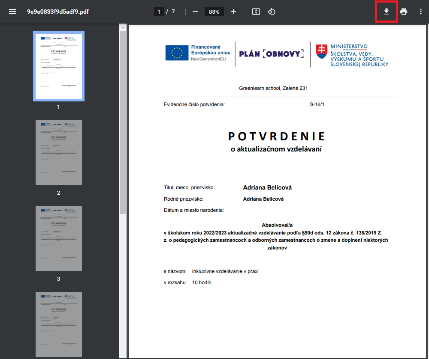Print the PDF document
Screen dimensions: 429x359
coord(404,12)
